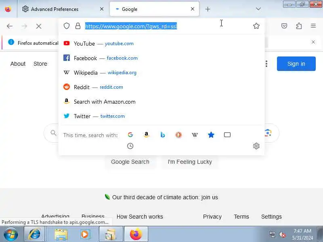
Task: Open search settings gear in dropdown
Action: pos(256,146)
